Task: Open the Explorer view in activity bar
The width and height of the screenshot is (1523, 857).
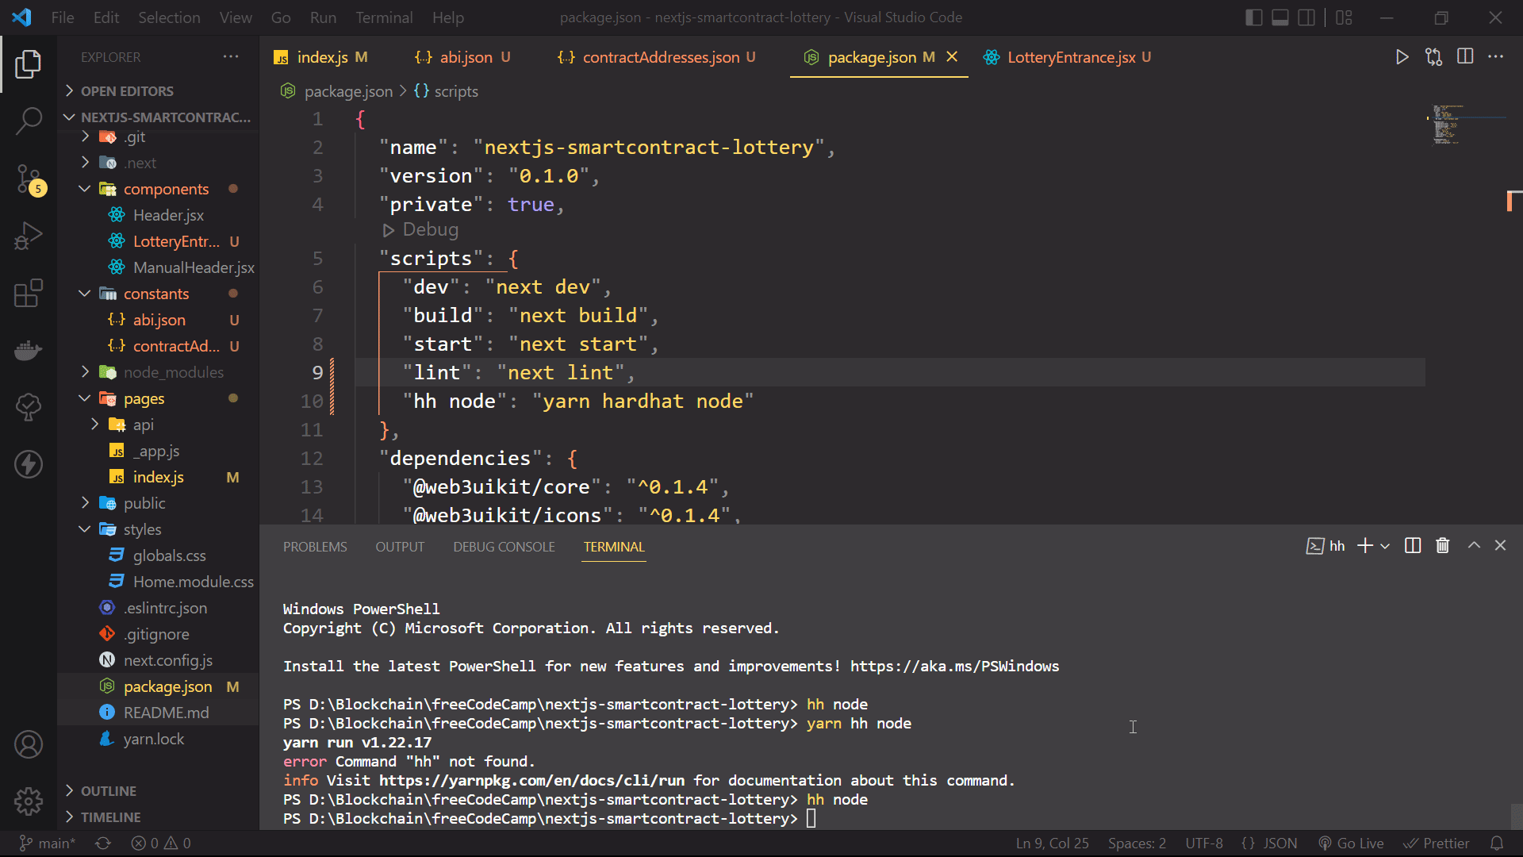Action: pyautogui.click(x=29, y=64)
